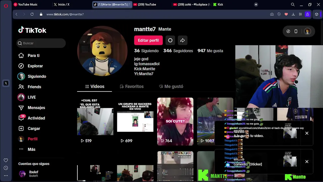This screenshot has width=323, height=182.
Task: Dismiss the 'comentó [Sticker]' notification
Action: 307,162
